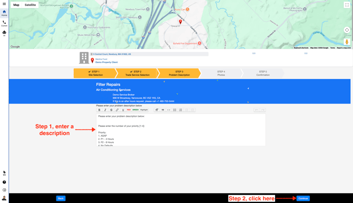Go to Home in the sidebar
This screenshot has height=203, width=353.
pos(4,13)
